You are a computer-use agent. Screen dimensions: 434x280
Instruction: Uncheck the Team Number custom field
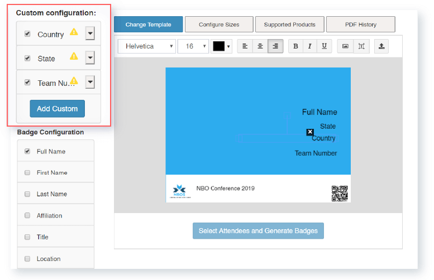pyautogui.click(x=27, y=83)
